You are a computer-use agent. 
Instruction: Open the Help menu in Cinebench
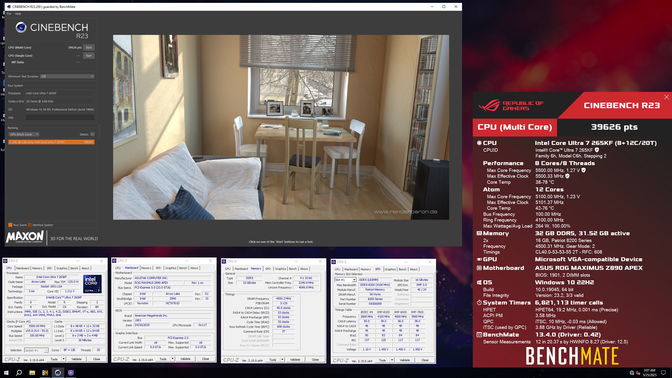click(x=18, y=14)
